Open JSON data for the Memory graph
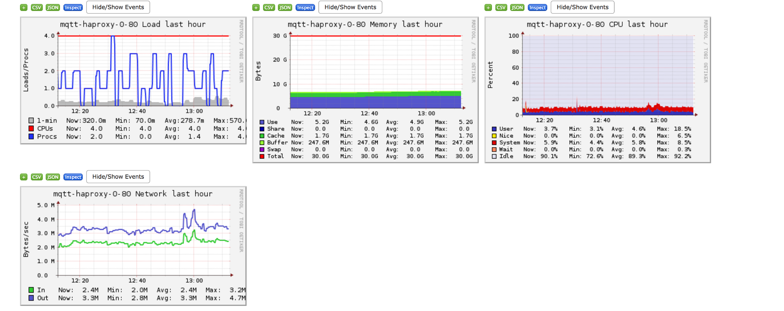Viewport: 784px width, 311px height. pos(285,7)
